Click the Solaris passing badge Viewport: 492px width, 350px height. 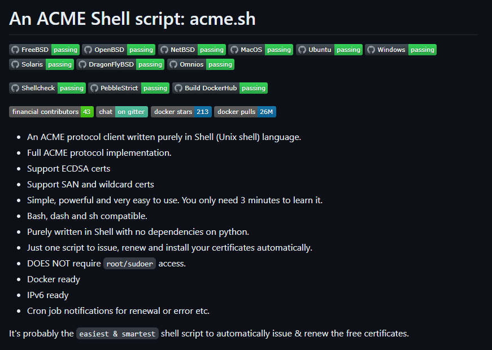tap(41, 64)
